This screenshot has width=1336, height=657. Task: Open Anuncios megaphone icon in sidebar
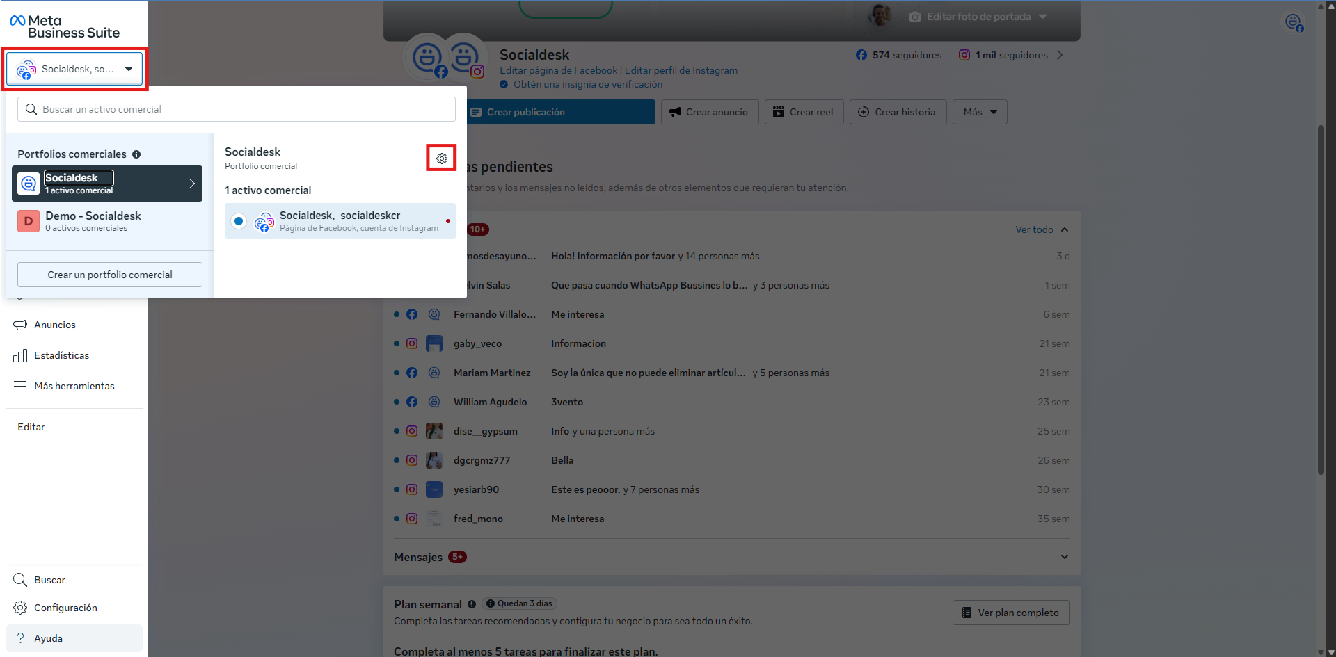click(20, 325)
